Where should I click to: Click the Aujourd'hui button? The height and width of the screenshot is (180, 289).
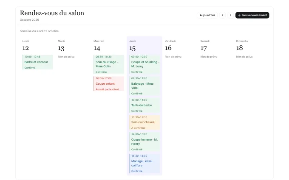[207, 15]
